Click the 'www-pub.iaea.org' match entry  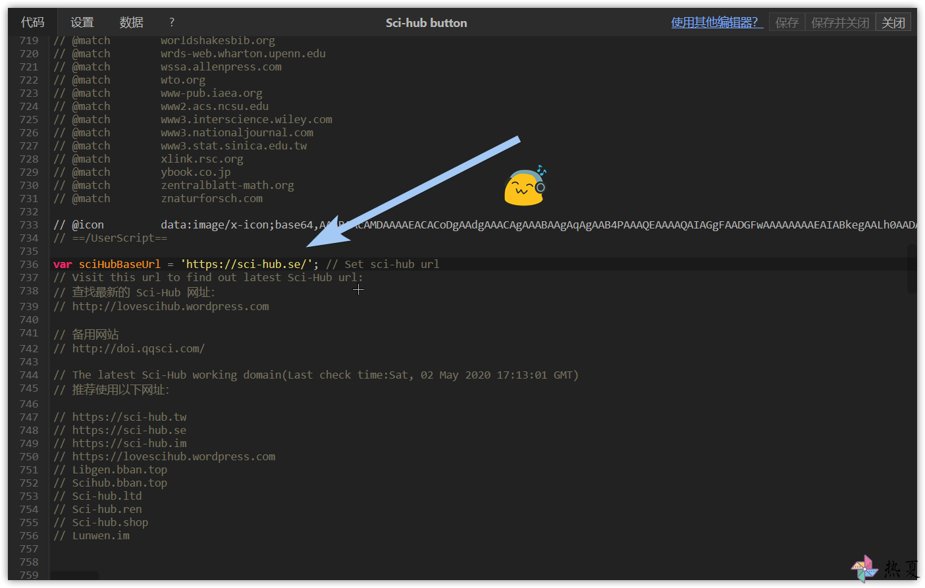211,93
